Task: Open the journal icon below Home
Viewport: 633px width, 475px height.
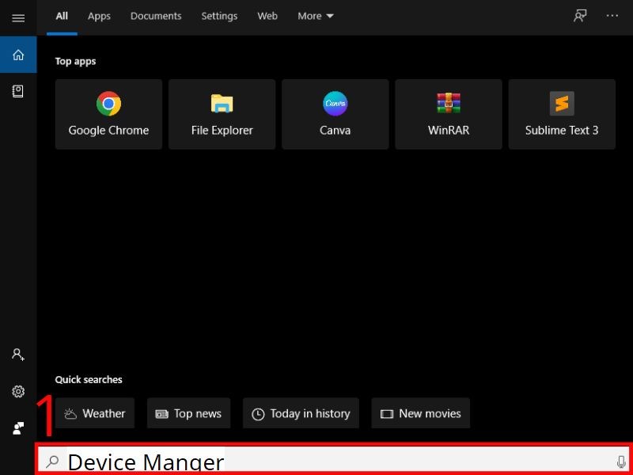Action: pos(18,91)
